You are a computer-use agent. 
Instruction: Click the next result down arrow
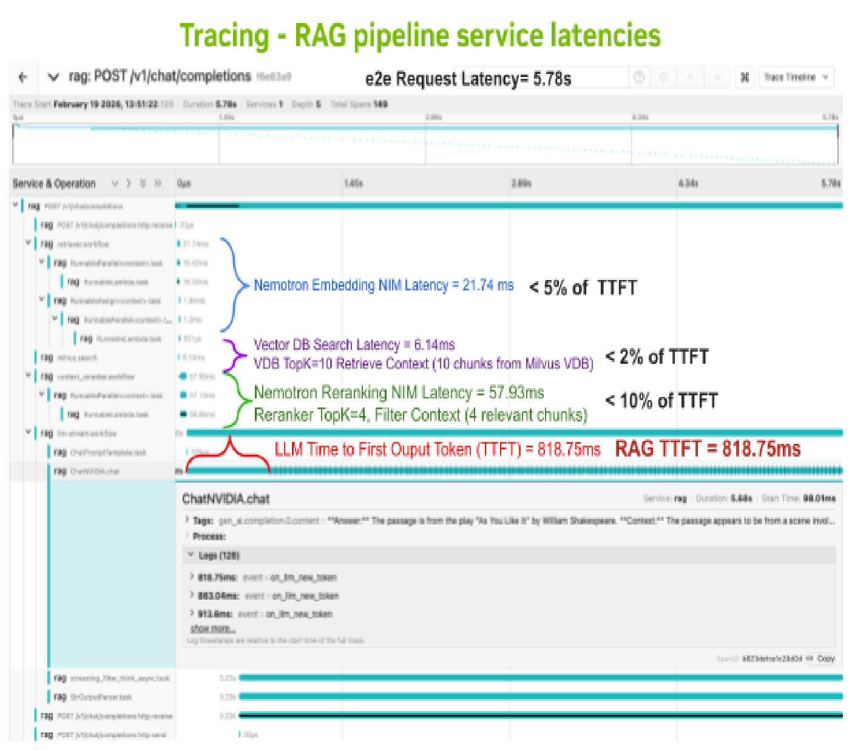(717, 77)
